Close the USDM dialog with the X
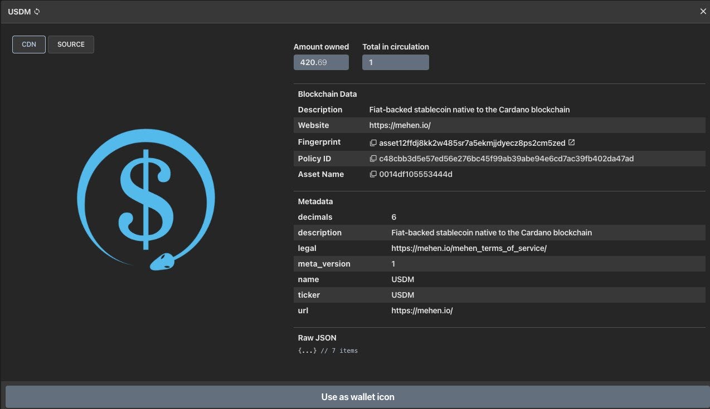 point(703,12)
